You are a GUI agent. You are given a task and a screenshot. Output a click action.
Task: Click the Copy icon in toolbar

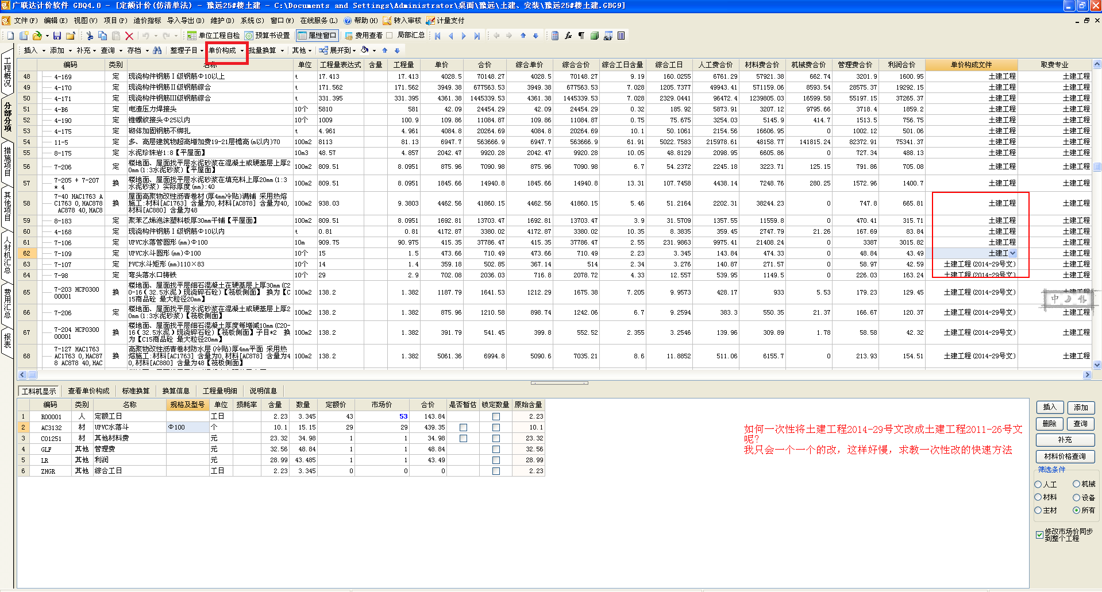click(x=102, y=36)
